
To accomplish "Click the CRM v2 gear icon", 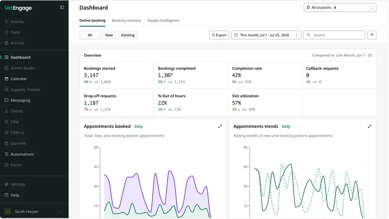I will pyautogui.click(x=6, y=132).
